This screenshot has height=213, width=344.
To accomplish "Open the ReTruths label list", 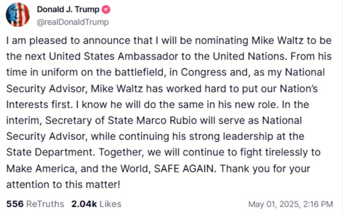I will point(45,204).
